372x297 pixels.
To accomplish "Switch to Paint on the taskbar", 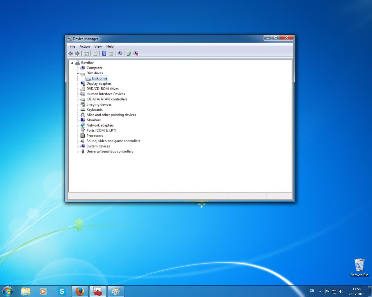I will (x=116, y=291).
